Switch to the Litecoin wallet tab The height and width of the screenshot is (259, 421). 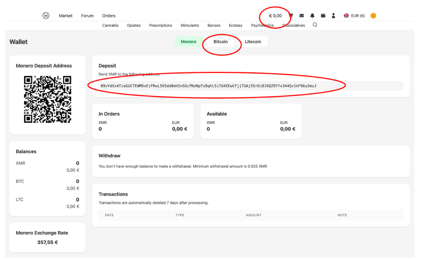tap(253, 41)
